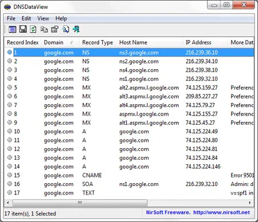Image resolution: width=258 pixels, height=222 pixels.
Task: Select IP address 74.125.224.146
Action: pos(203,166)
